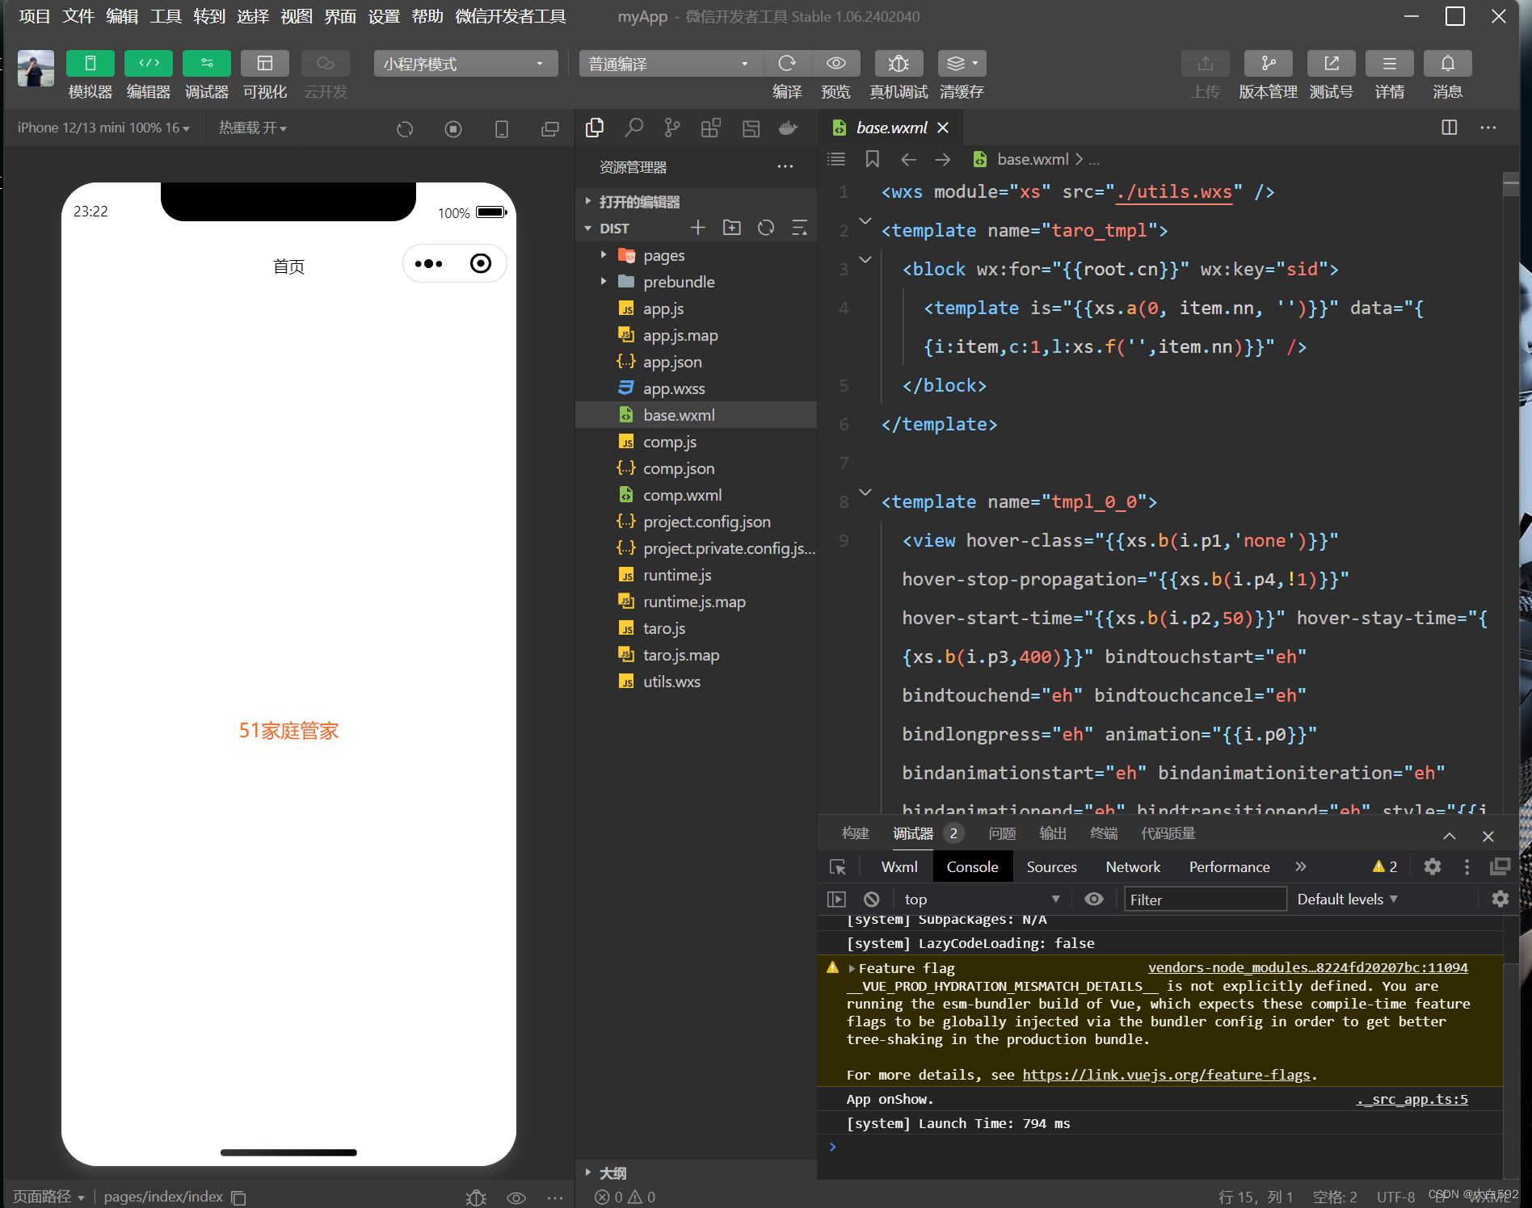Open the docker whale icon

point(788,128)
